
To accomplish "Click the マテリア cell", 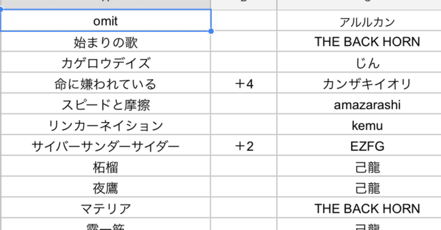I will [x=106, y=209].
